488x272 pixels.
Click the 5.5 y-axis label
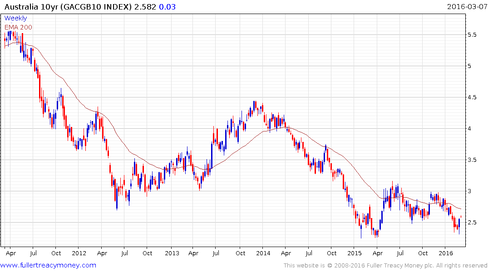[x=472, y=35]
